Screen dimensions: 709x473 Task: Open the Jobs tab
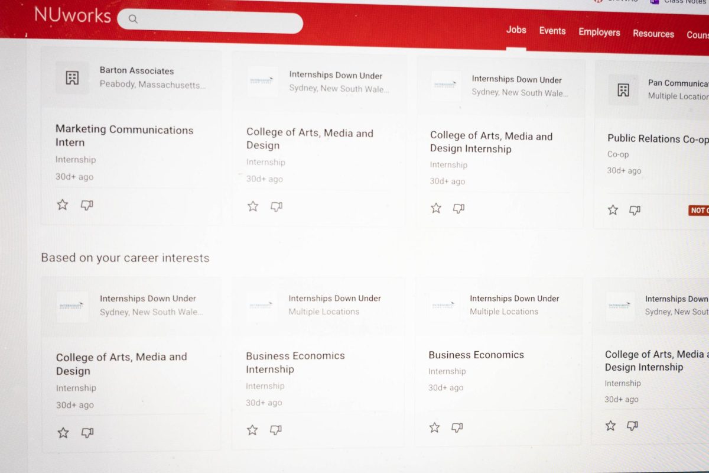(x=516, y=30)
